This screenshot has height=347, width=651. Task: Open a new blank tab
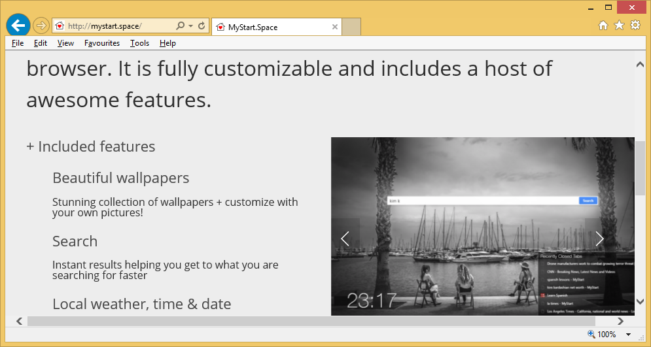point(351,27)
